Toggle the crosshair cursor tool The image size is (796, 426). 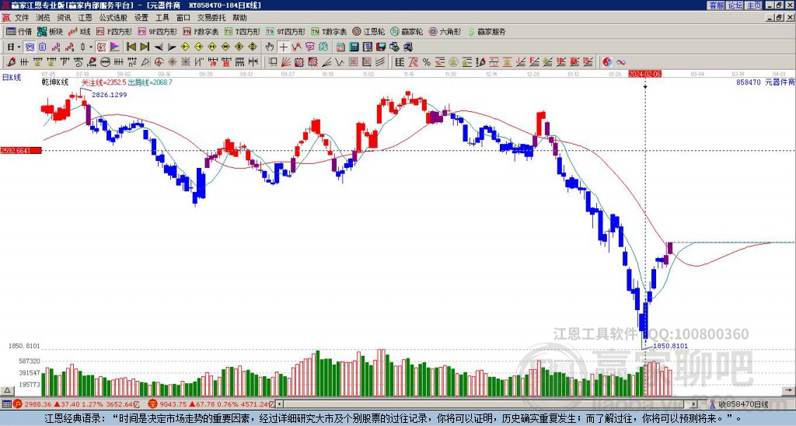tap(283, 47)
